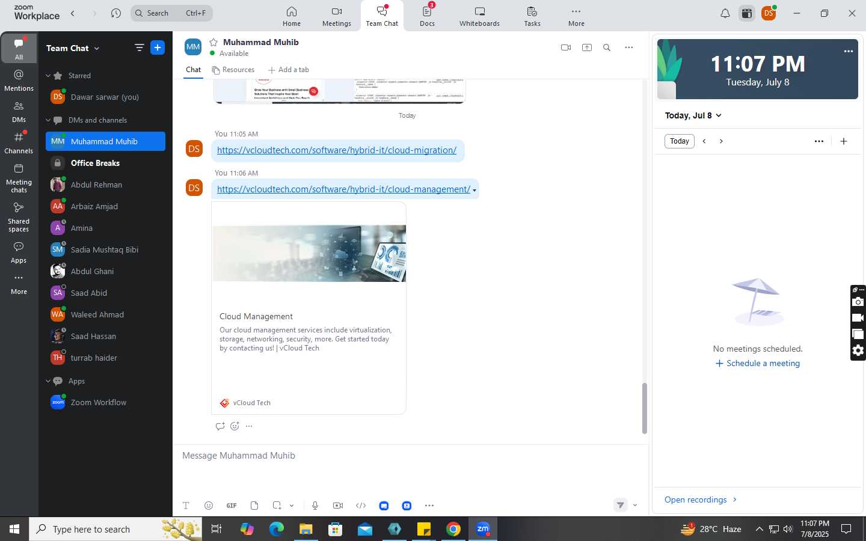Open recordings link in calendar panel
Image resolution: width=866 pixels, height=541 pixels.
coord(701,500)
